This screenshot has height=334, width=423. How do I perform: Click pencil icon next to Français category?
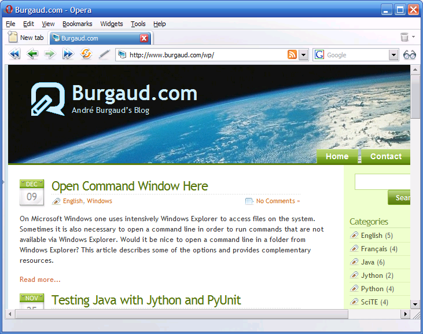point(354,248)
